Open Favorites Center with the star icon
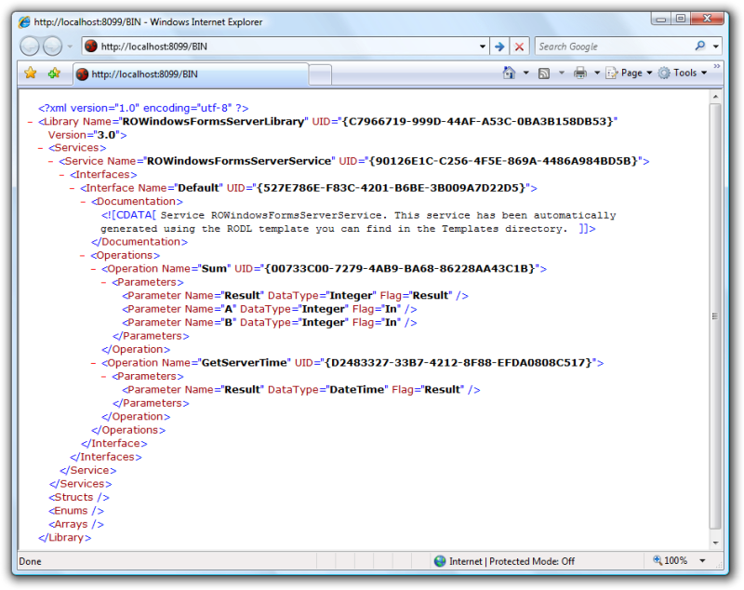 click(31, 72)
